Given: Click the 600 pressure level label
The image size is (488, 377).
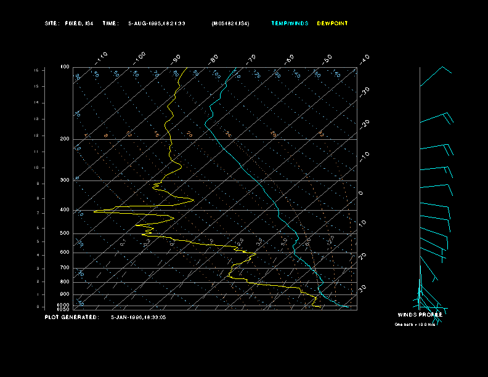Looking at the screenshot, I should click(x=65, y=253).
